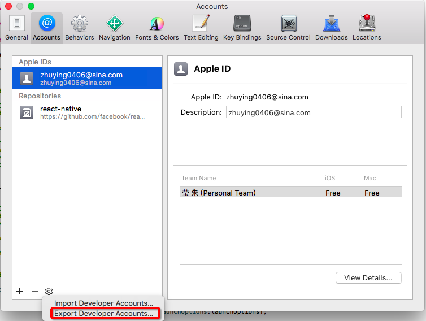Click the plus add account button
The image size is (426, 321).
20,292
